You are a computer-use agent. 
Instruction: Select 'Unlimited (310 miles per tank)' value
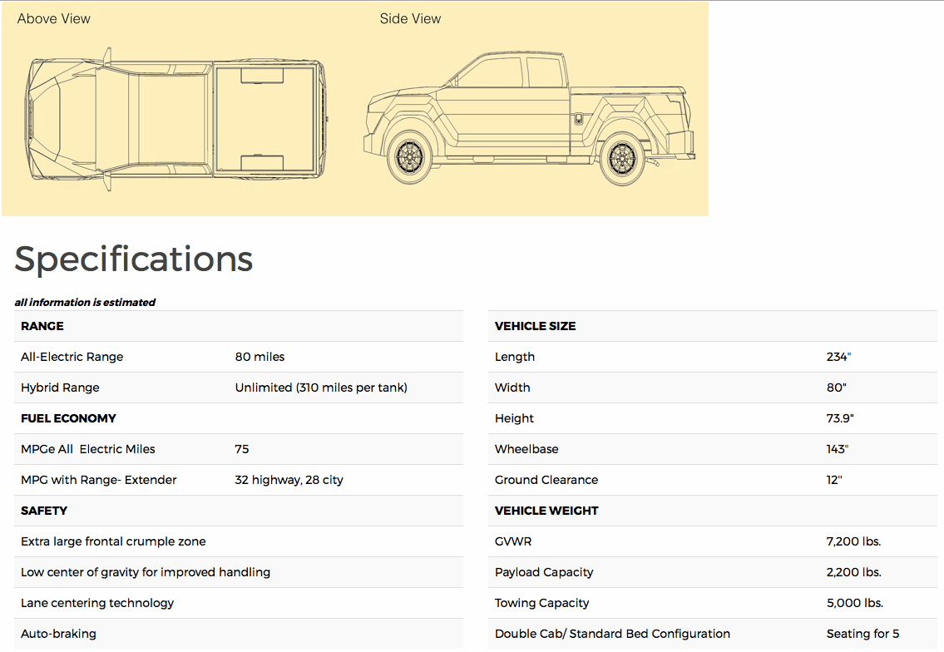pyautogui.click(x=321, y=387)
